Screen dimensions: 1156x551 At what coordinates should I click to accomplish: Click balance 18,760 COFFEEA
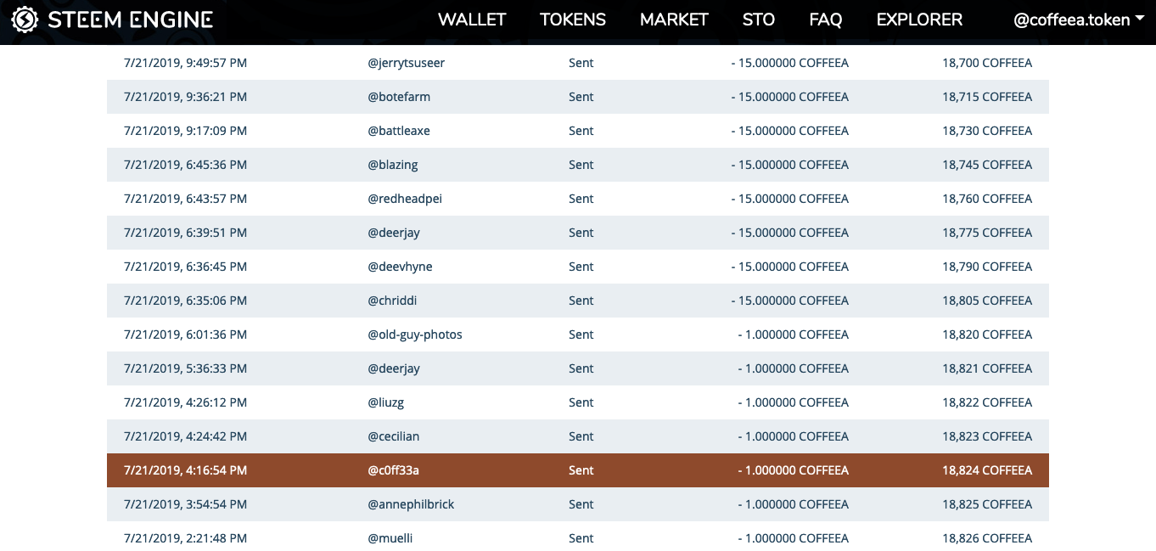coord(987,199)
